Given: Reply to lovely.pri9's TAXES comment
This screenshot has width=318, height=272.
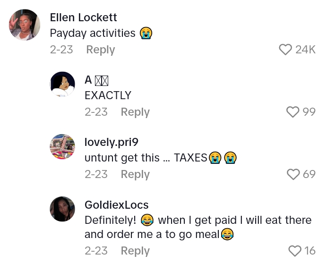Looking at the screenshot, I should click(135, 174).
